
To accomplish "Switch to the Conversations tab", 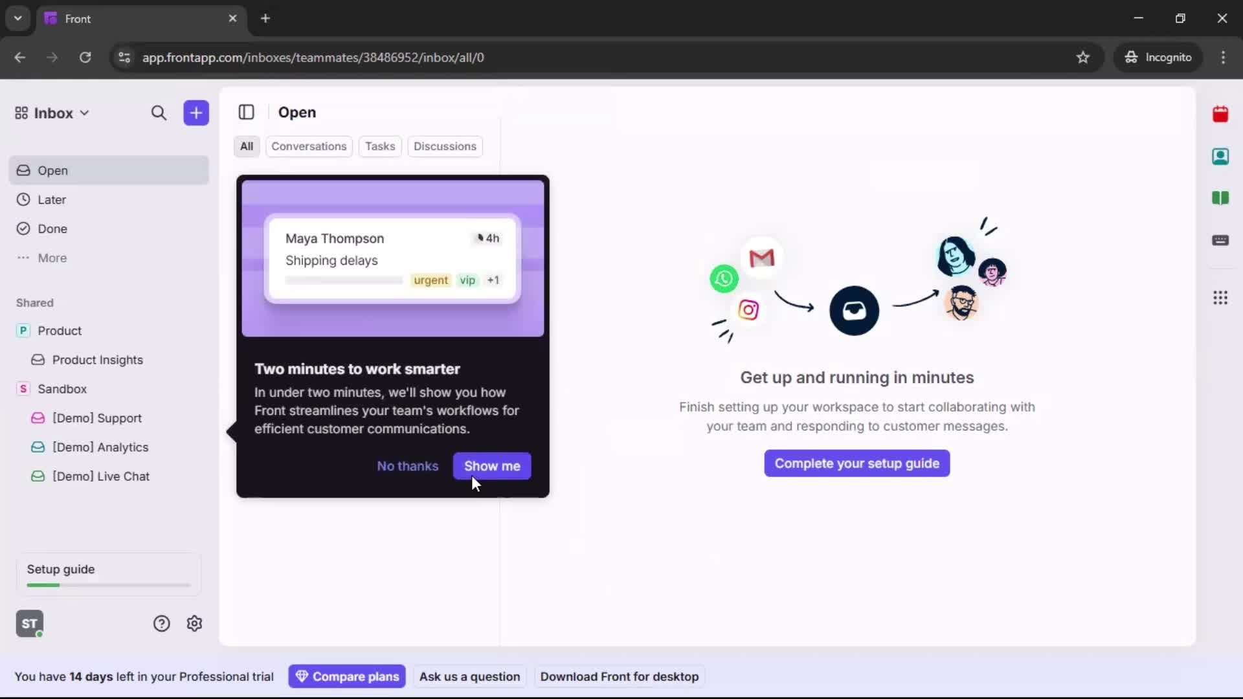I will pyautogui.click(x=309, y=146).
